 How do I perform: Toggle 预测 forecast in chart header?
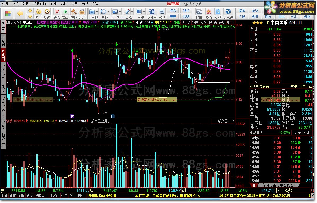coord(222,22)
